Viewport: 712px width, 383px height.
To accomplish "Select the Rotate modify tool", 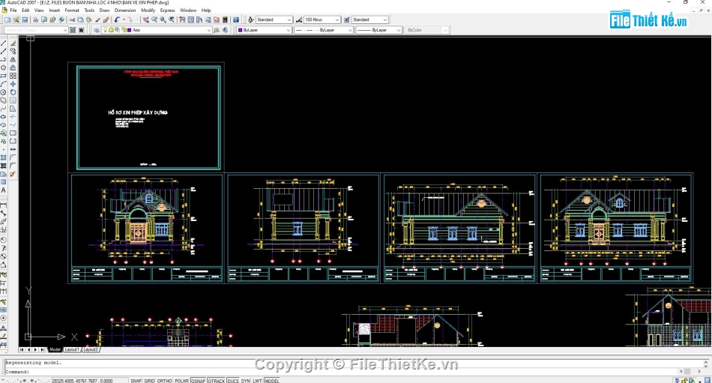I will 13,92.
